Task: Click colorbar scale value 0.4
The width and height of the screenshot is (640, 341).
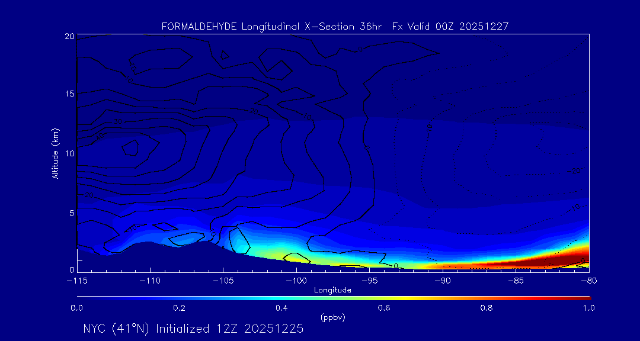Action: click(x=281, y=308)
